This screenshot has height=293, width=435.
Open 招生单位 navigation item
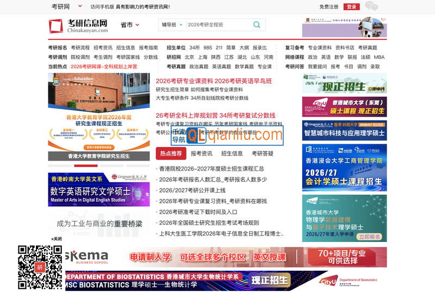click(x=176, y=48)
